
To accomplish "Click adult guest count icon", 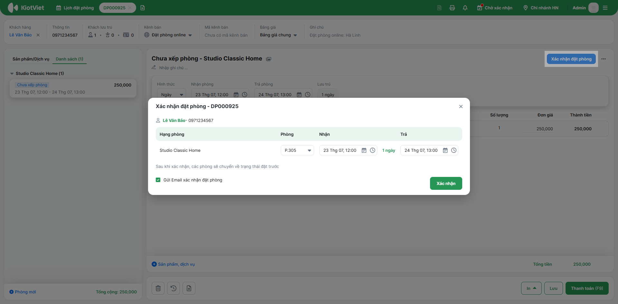I will [90, 35].
